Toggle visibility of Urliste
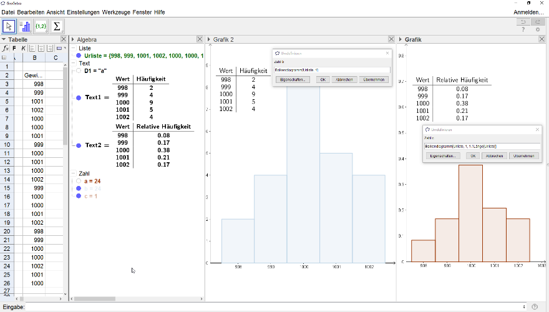 pos(79,56)
